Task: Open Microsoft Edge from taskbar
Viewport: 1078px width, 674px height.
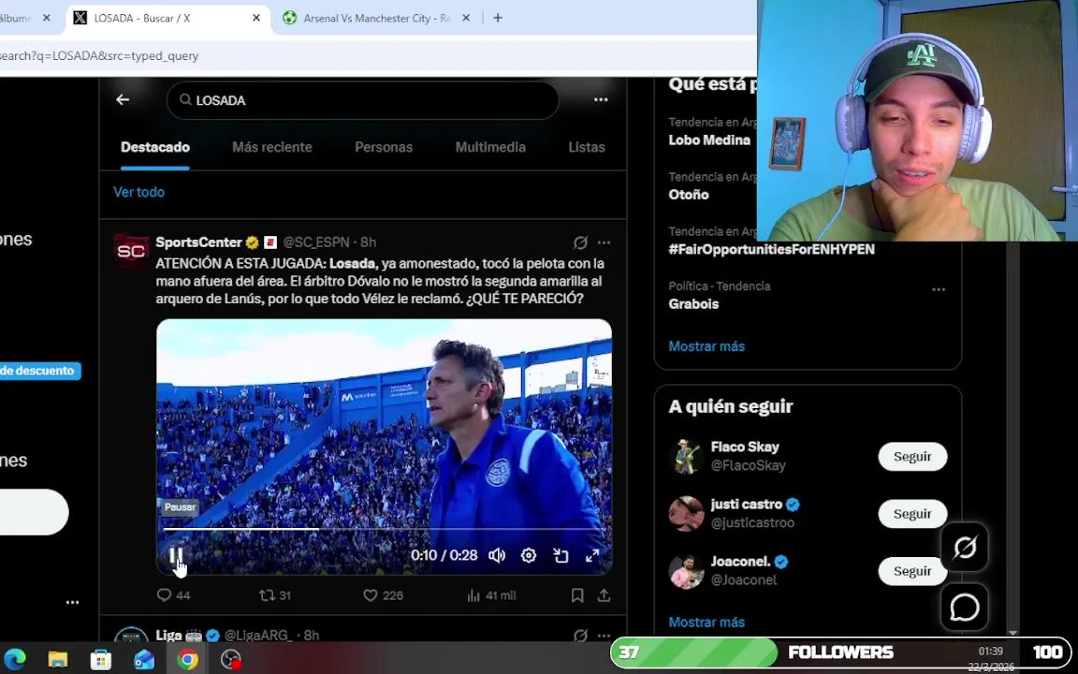Action: click(x=15, y=660)
